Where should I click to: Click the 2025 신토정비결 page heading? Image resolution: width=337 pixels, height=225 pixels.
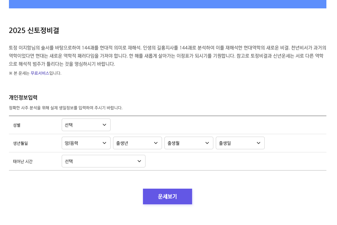coord(34,30)
